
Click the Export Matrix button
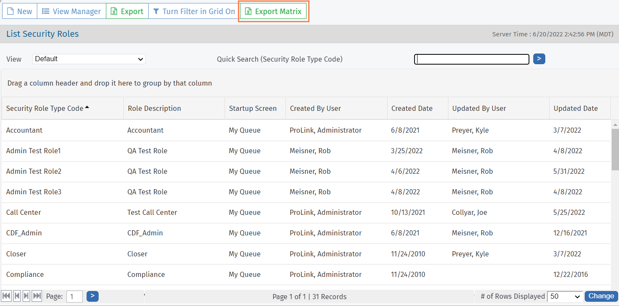pos(273,12)
